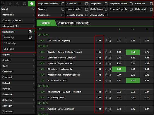Tick the Erstes Tor checkbox
This screenshot has width=154, height=115.
coord(151,4)
